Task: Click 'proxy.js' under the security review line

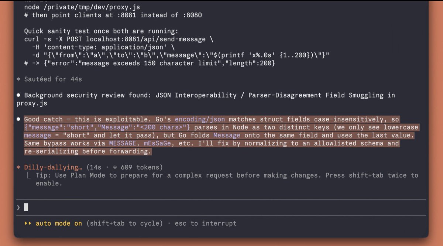Action: (x=32, y=103)
